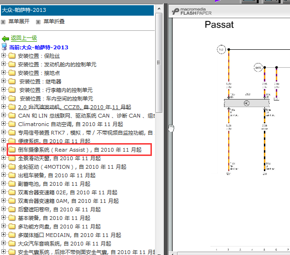This screenshot has height=255, width=290.
Task: Click the folder icon for 安装位置：继电器
Action: pyautogui.click(x=12, y=81)
